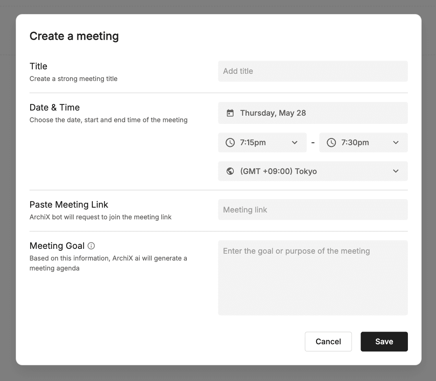Select the start time value 7:15pm
The width and height of the screenshot is (436, 381).
click(x=253, y=142)
